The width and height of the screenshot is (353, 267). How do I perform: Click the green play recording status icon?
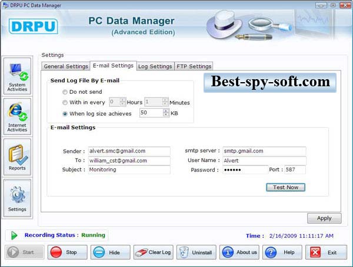[x=14, y=235]
